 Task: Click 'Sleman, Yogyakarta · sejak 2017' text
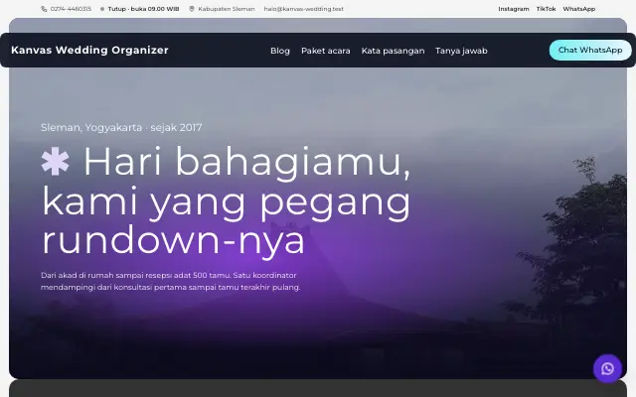[x=121, y=128]
